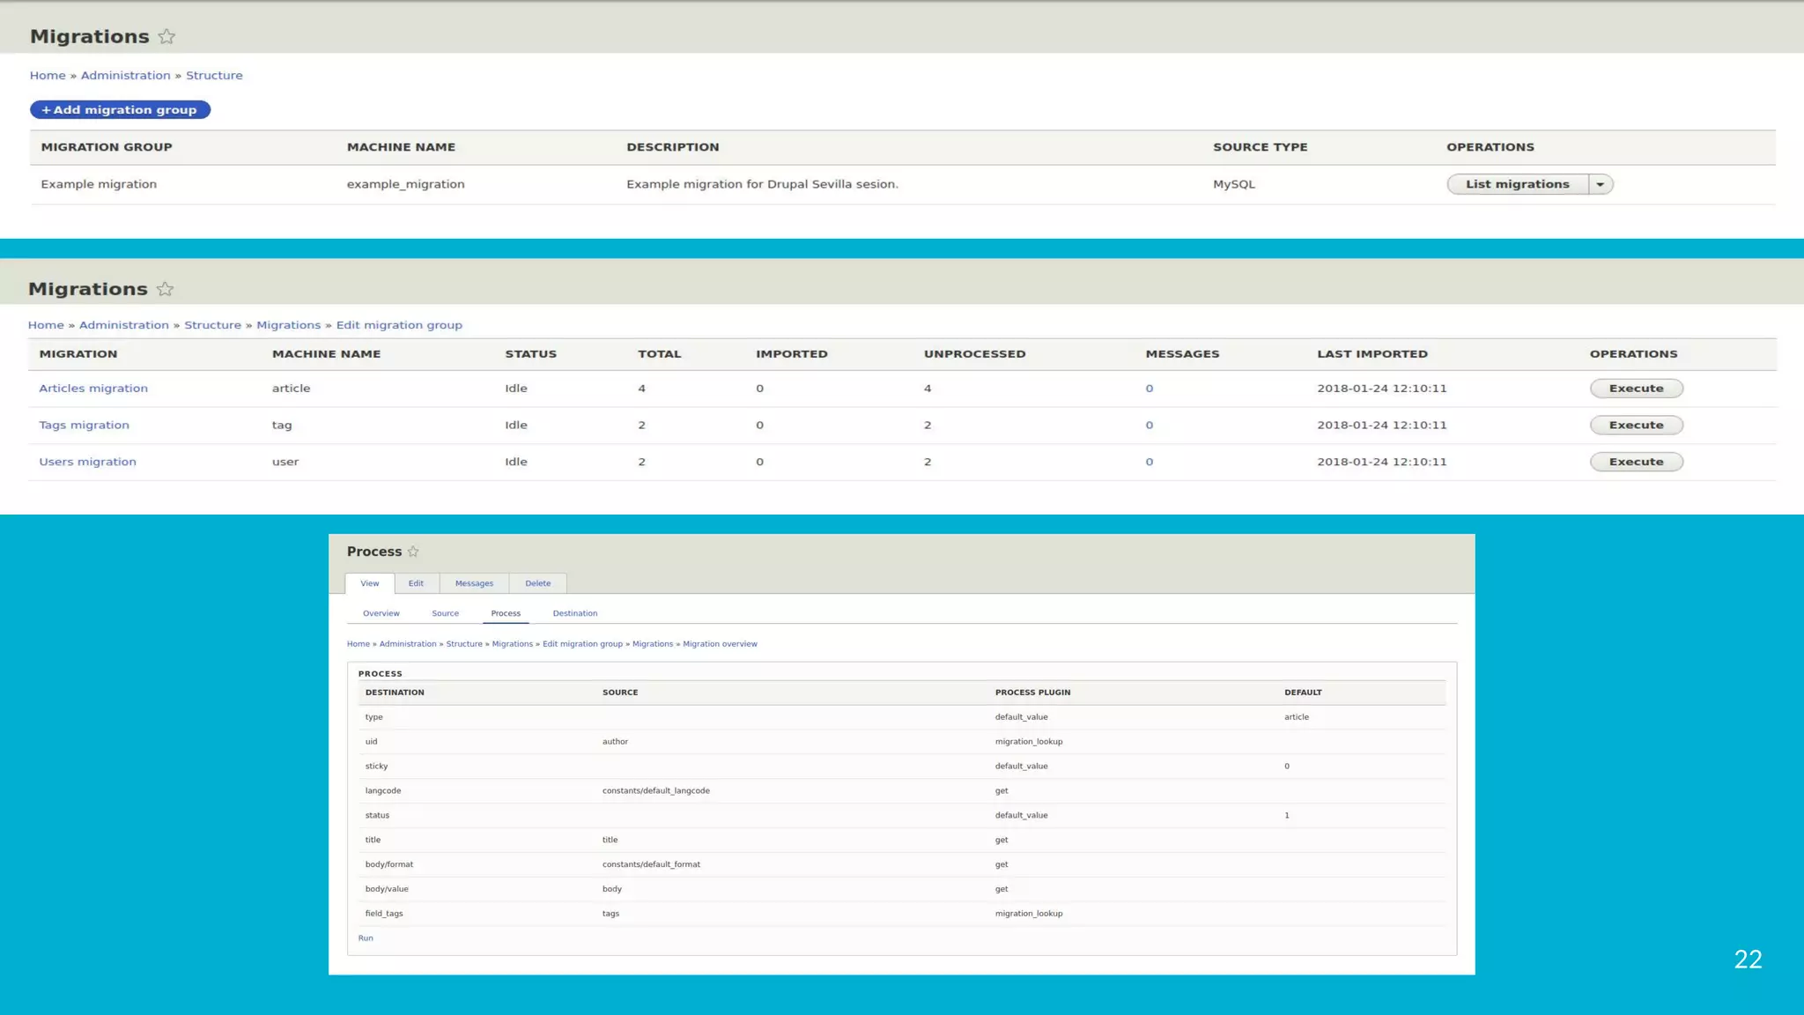Open Edit migration group breadcrumb link

tap(399, 325)
